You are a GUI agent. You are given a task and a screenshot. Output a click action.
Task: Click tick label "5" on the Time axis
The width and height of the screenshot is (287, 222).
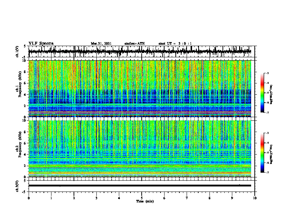(x=142, y=198)
